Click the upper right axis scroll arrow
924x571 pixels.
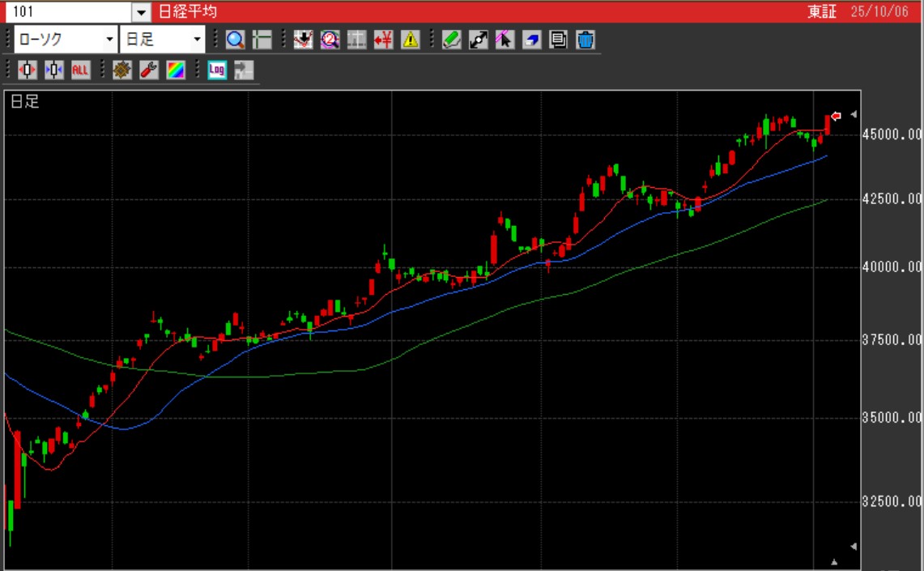(x=853, y=115)
